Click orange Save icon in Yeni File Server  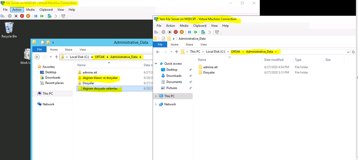pyautogui.click(x=182, y=32)
